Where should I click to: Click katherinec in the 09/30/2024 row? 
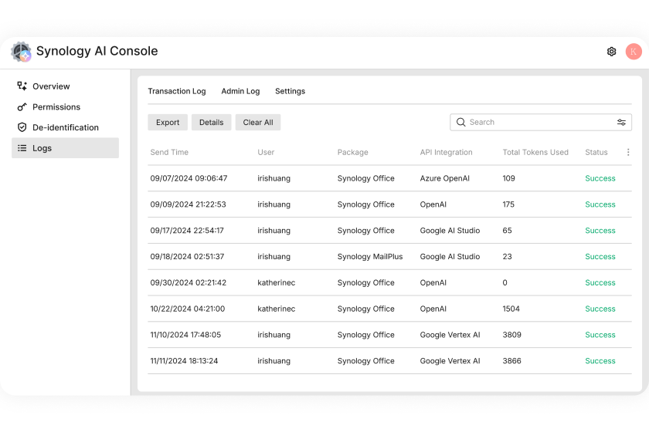pos(276,282)
